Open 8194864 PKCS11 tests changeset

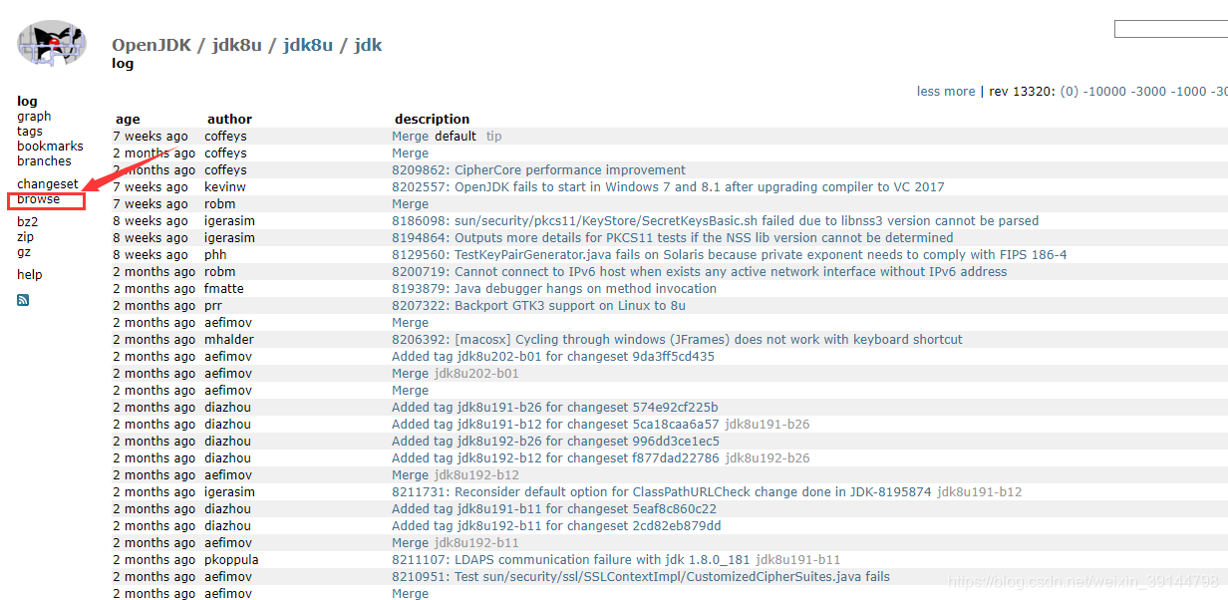(673, 238)
